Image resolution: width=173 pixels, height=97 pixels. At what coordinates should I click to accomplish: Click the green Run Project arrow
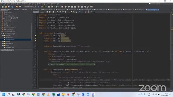[45, 7]
